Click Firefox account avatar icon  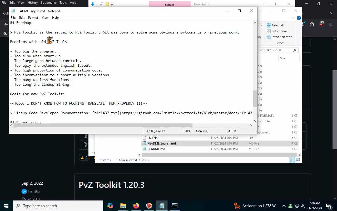[x=303, y=24]
